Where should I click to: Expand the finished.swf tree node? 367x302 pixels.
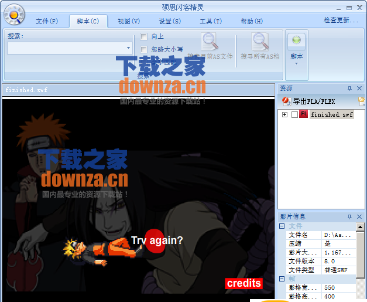(x=284, y=114)
